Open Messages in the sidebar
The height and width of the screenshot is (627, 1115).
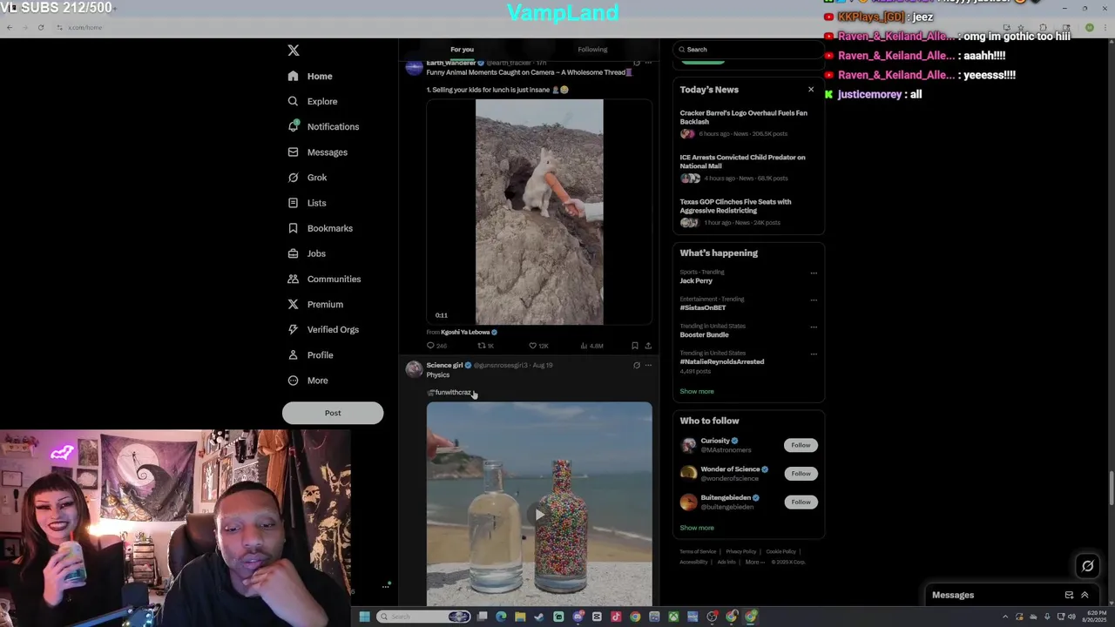317,152
